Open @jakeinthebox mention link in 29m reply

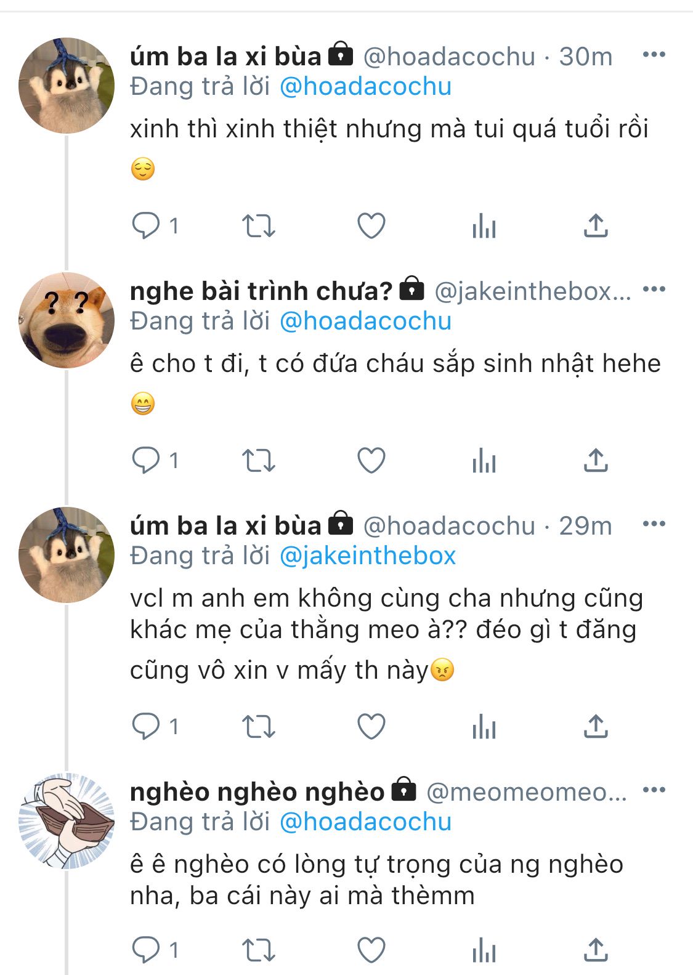(x=368, y=556)
